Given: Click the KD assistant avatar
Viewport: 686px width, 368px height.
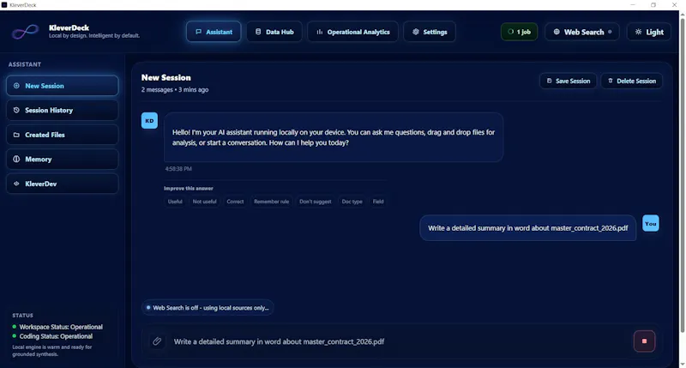Looking at the screenshot, I should pos(149,121).
